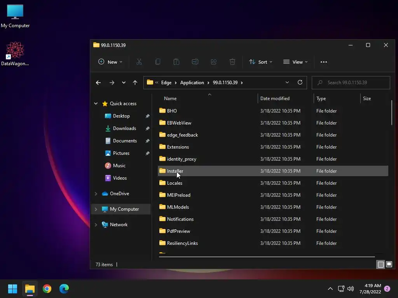Click the Share icon in toolbar

(214, 62)
